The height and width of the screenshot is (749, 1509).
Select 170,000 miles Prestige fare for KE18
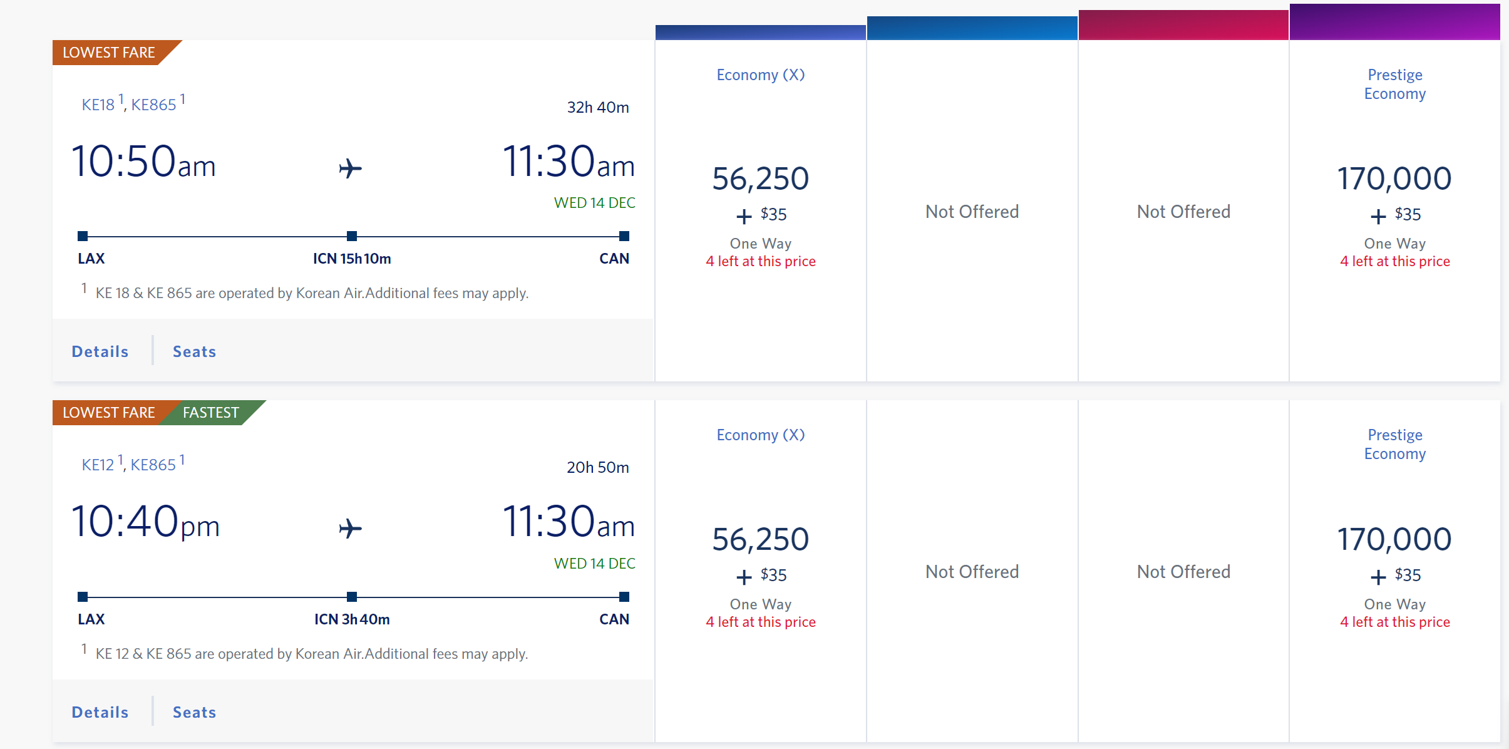tap(1394, 178)
